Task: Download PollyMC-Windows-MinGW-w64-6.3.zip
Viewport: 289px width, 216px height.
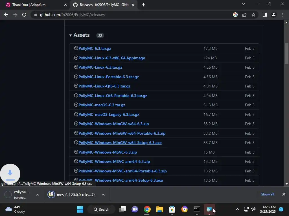Action: coord(113,124)
